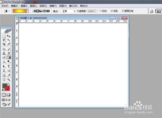The image size is (162, 118).
Task: Reset to default black/white colors icon
Action: (x=3, y=90)
